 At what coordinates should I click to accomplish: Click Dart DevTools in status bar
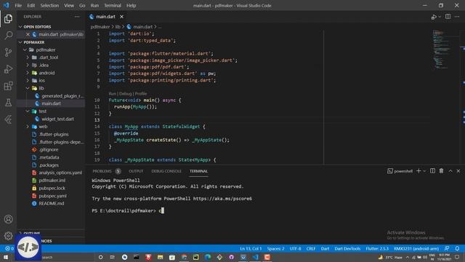[x=347, y=249]
